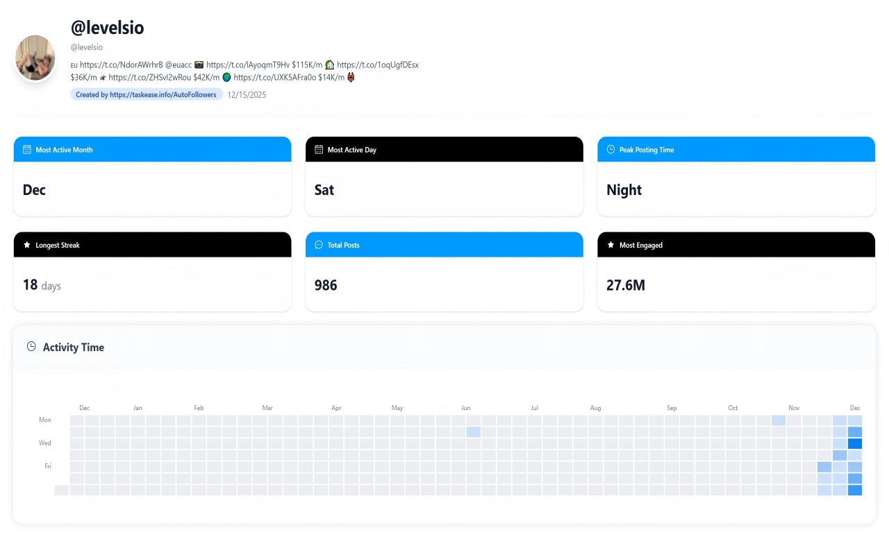Click the large @levelsio profile heading
889x555 pixels.
(x=108, y=28)
